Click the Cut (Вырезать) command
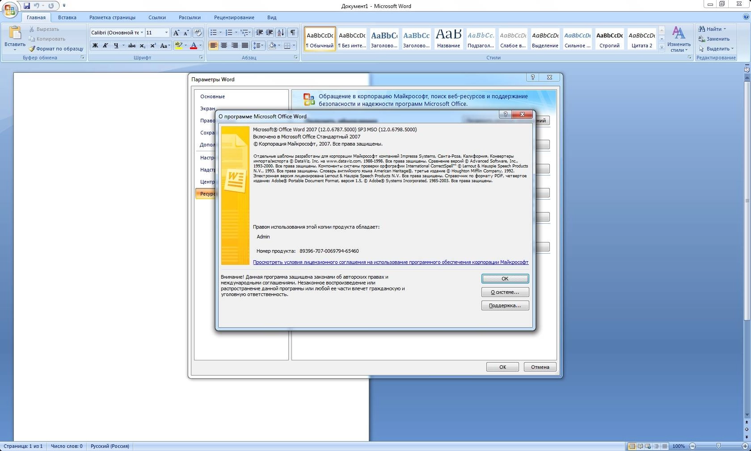 coord(44,29)
